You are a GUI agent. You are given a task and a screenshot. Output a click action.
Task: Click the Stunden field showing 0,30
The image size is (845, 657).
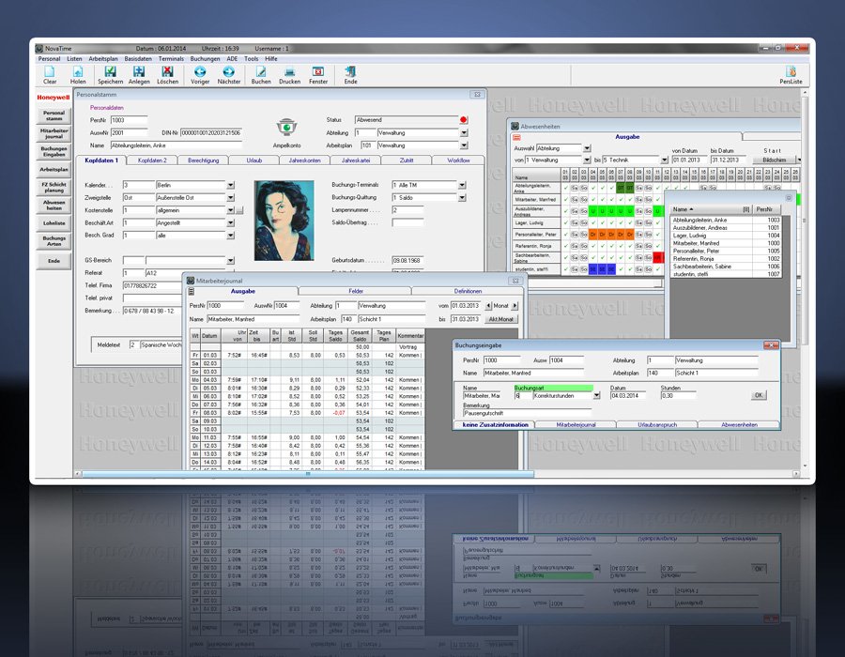tap(678, 396)
